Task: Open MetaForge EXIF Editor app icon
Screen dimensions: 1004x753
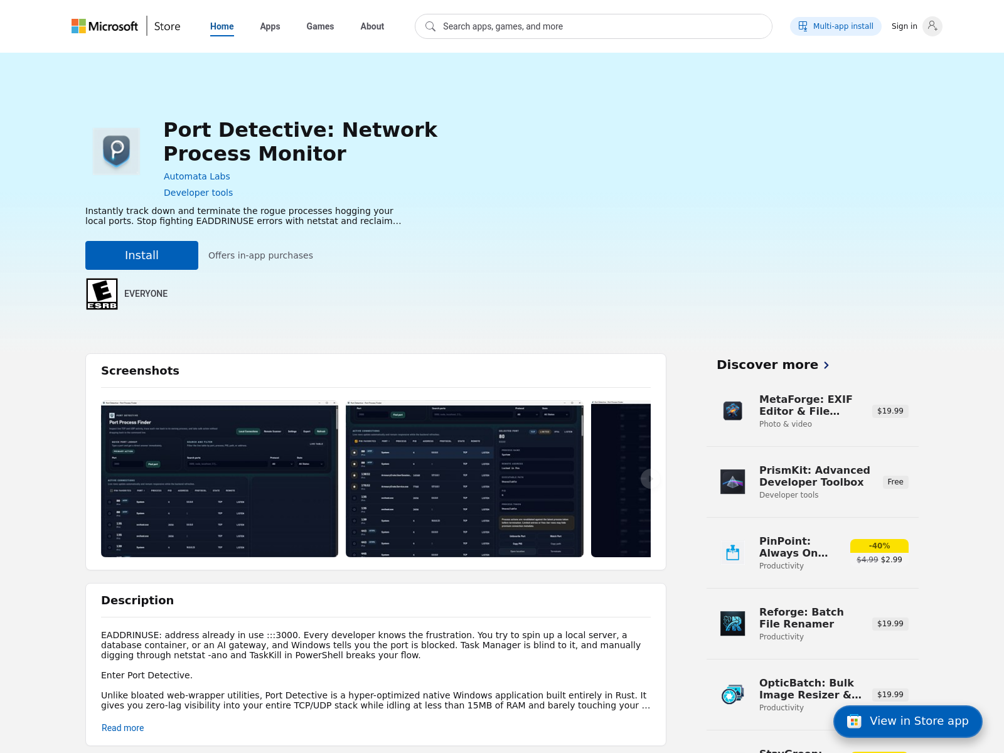Action: coord(732,411)
